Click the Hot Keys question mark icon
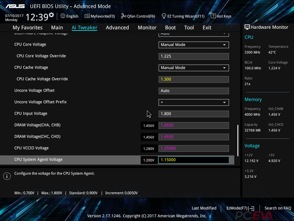The image size is (294, 221). [x=213, y=16]
